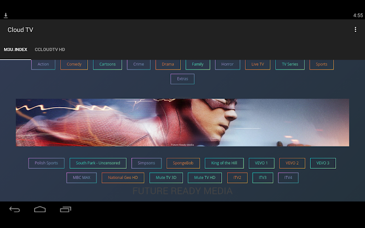
Task: Tap the 4:55 status bar clock
Action: 358,15
